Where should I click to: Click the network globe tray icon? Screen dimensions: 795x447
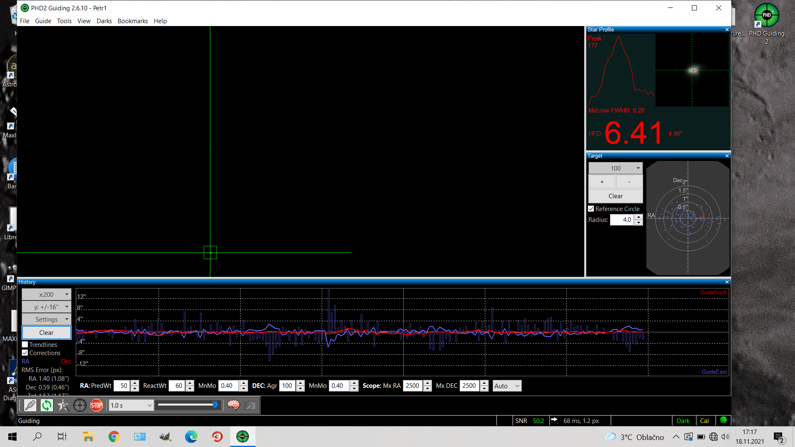[713, 437]
